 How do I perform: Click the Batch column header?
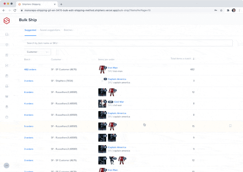click(27, 59)
